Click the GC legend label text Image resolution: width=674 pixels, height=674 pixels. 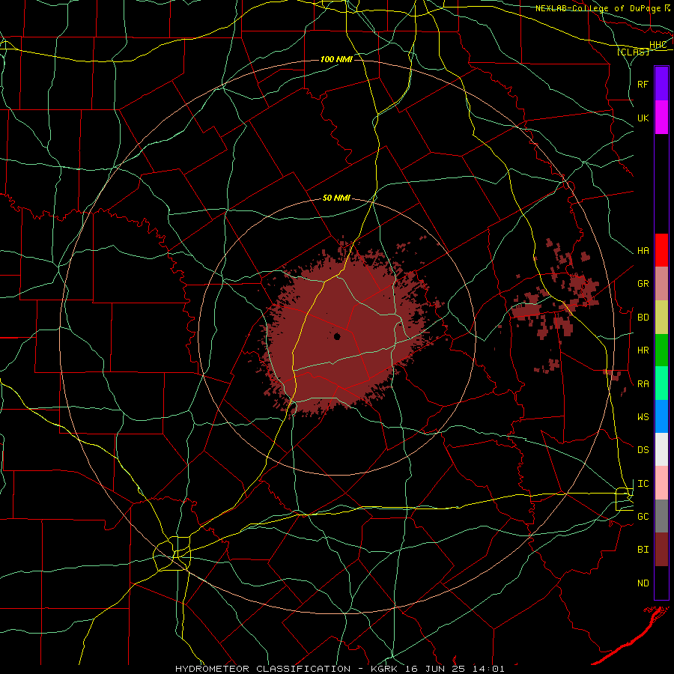tap(643, 517)
